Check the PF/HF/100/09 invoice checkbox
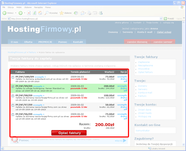 pos(13,77)
